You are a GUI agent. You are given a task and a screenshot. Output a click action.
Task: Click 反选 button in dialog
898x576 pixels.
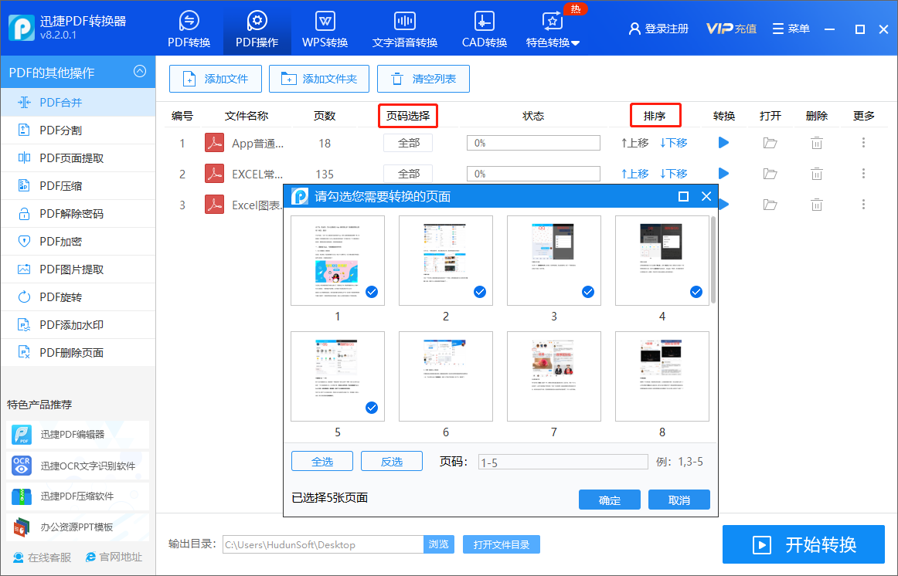point(392,461)
